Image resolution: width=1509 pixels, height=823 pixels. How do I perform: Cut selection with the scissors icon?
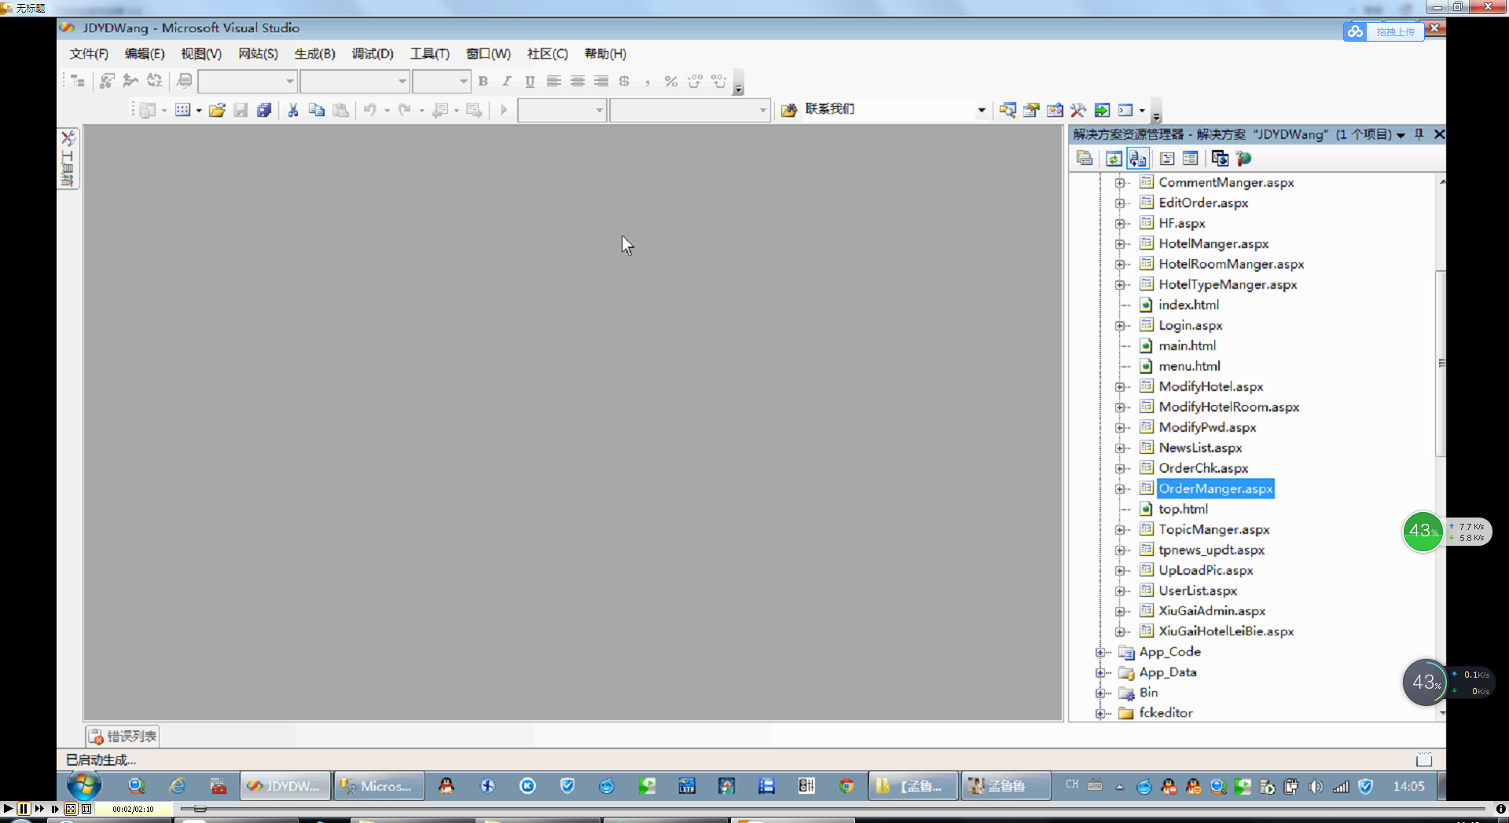pyautogui.click(x=293, y=110)
